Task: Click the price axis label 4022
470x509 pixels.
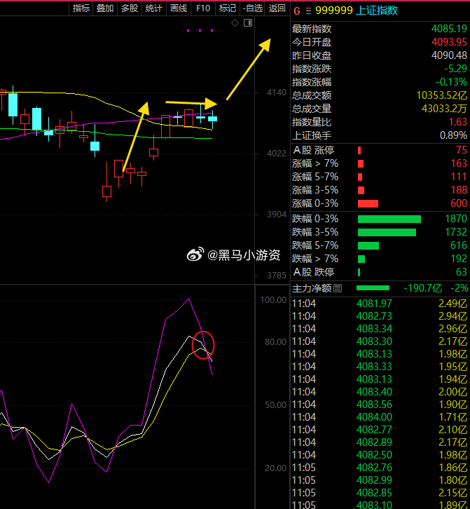Action: (x=277, y=154)
